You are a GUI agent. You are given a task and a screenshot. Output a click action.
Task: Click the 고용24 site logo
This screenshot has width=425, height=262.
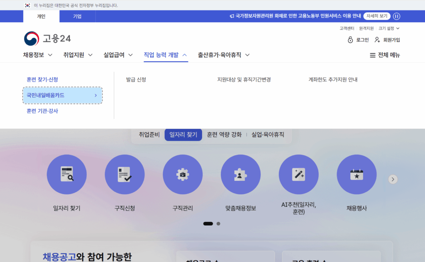(x=47, y=39)
